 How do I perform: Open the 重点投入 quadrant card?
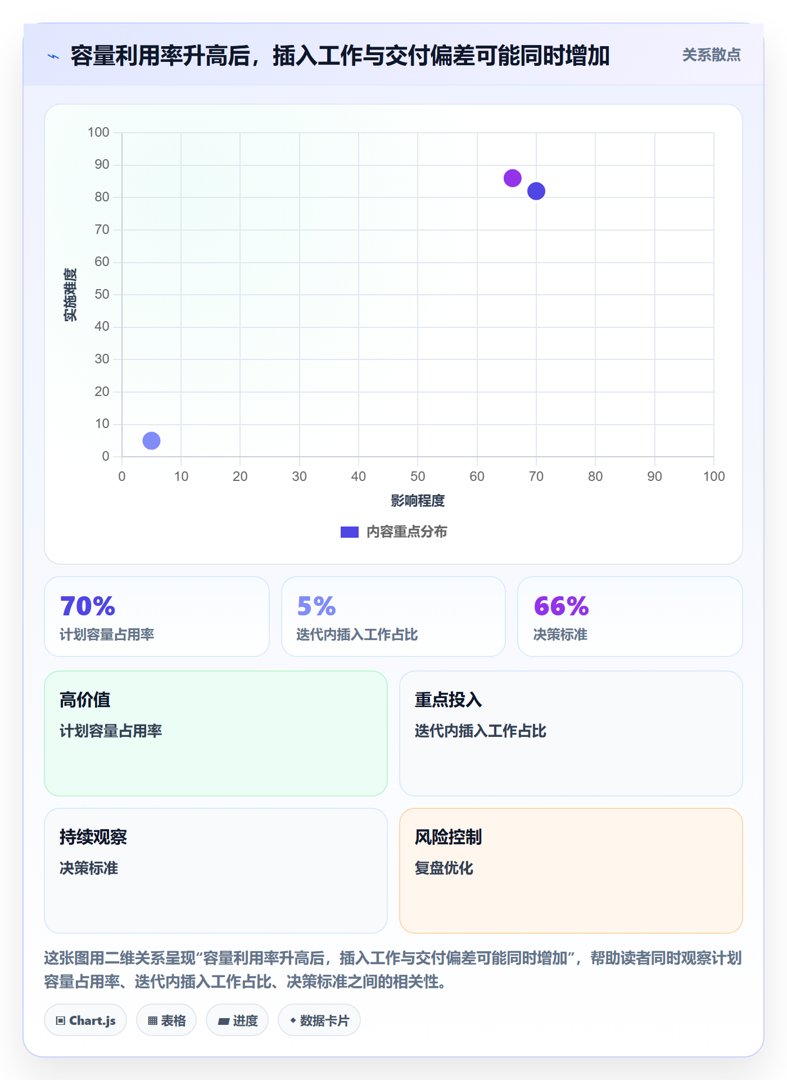tap(571, 733)
